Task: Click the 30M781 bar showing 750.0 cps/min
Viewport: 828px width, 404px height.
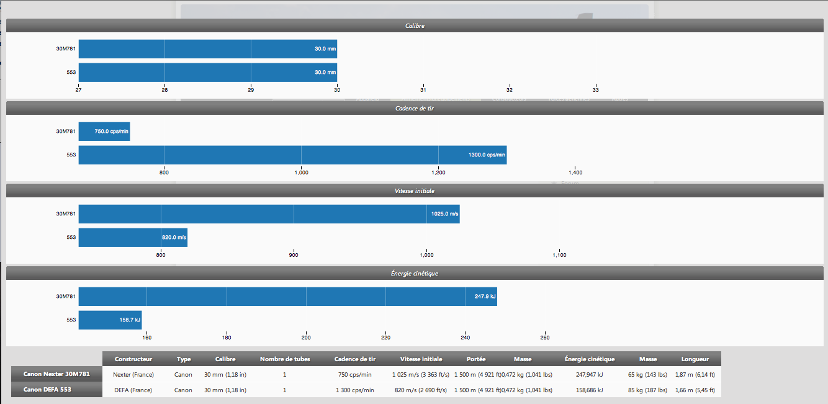Action: click(104, 132)
